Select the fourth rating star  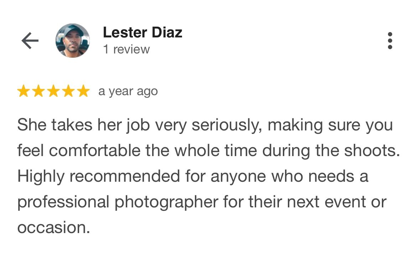[x=68, y=91]
